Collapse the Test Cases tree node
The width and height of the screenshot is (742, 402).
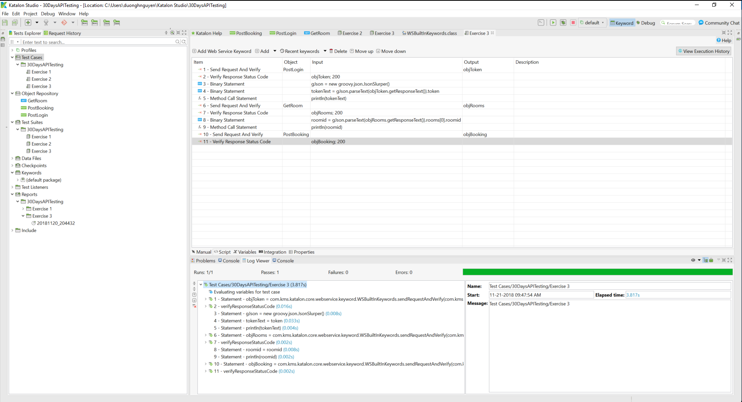[x=12, y=58]
